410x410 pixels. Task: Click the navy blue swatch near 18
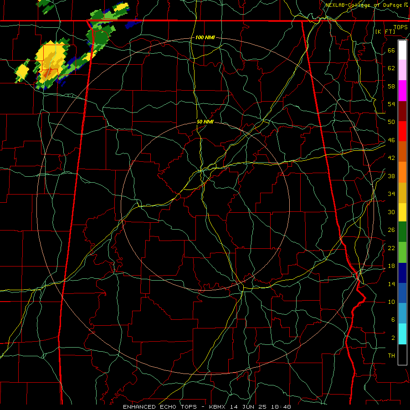(402, 273)
